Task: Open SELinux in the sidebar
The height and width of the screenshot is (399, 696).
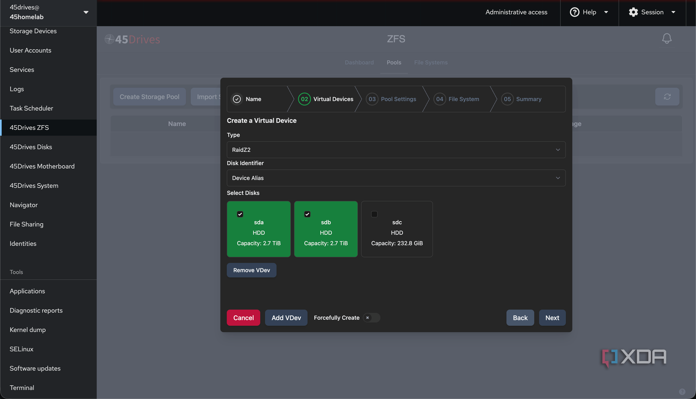Action: (x=48, y=349)
